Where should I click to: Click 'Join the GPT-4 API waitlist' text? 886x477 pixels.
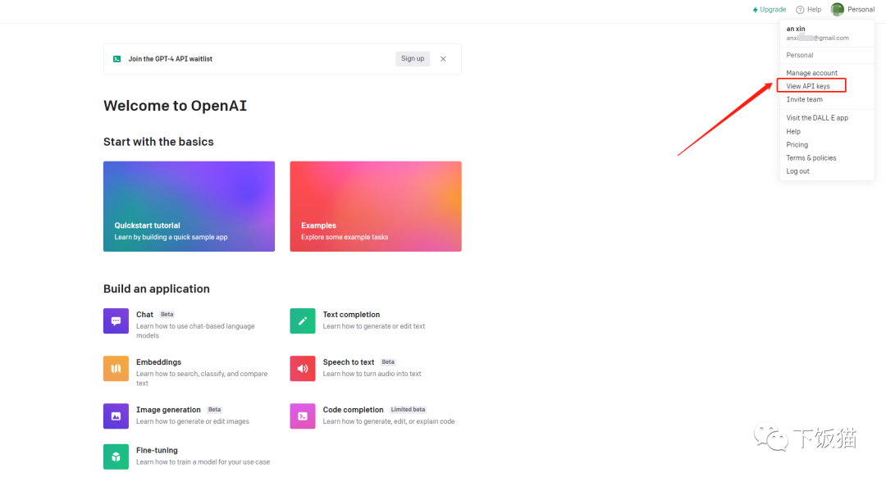(x=170, y=59)
